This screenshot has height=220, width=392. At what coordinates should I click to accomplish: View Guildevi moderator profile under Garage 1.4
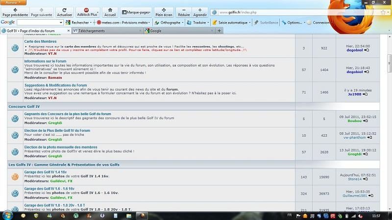coord(58,181)
